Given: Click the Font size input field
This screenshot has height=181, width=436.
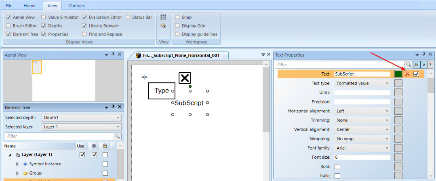Looking at the screenshot, I should (x=362, y=157).
